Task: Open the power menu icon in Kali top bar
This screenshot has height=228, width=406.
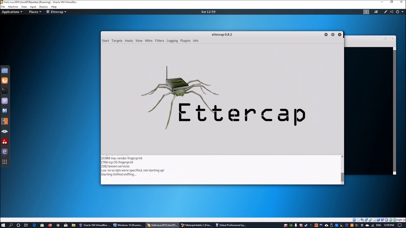Action: click(397, 12)
